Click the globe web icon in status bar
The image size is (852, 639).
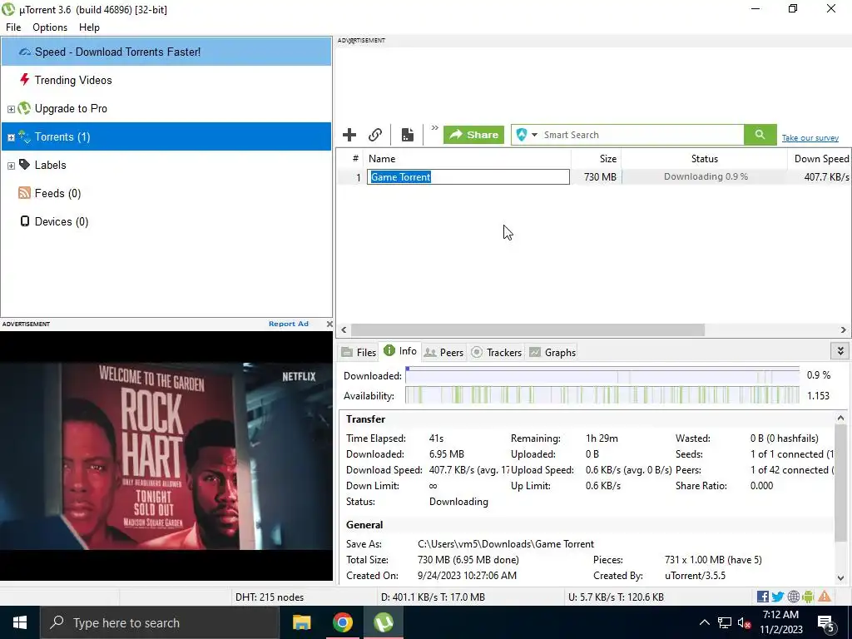pyautogui.click(x=793, y=597)
